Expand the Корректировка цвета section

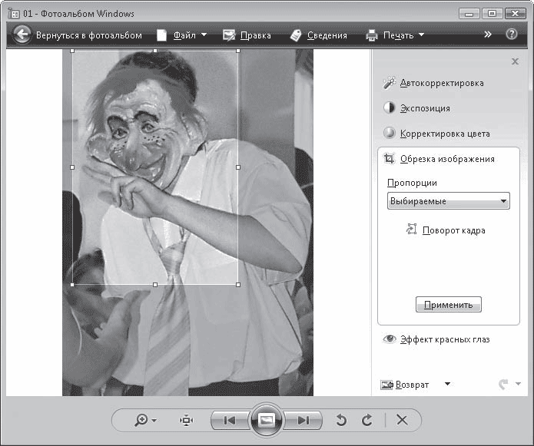444,134
